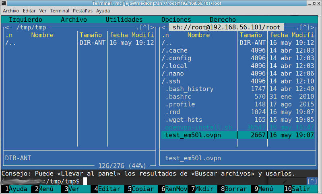Click test_em50l.ovpn in right mini-status
The width and height of the screenshot is (322, 194).
[x=193, y=158]
